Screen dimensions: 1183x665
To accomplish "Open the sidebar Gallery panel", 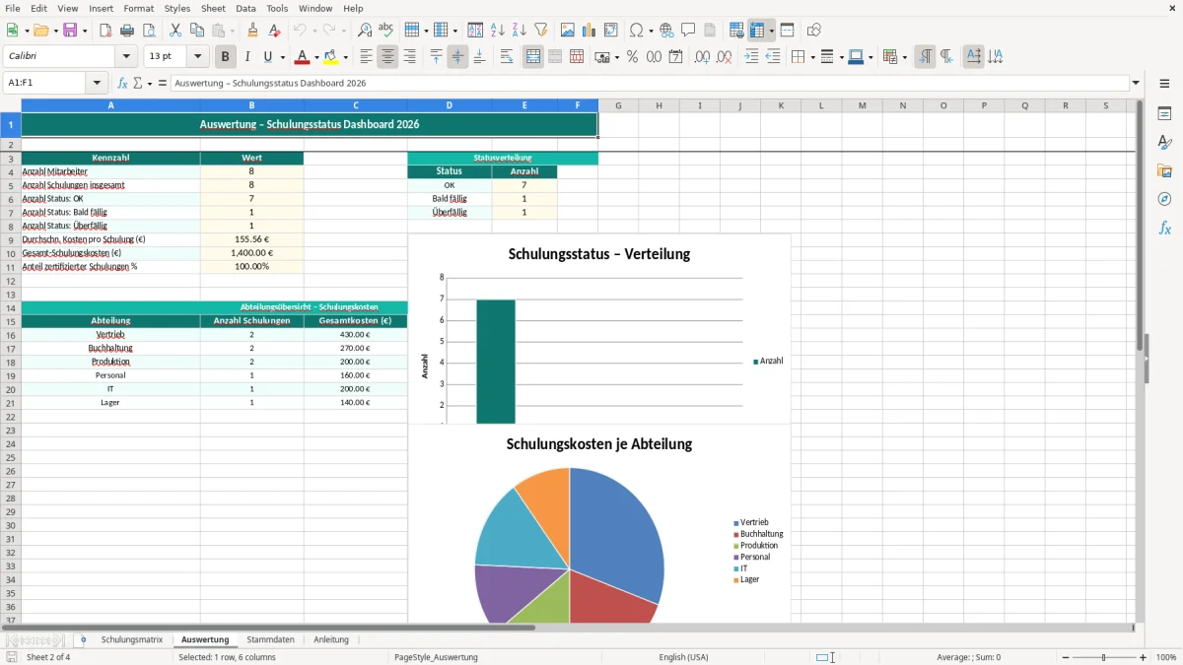I will point(1164,170).
